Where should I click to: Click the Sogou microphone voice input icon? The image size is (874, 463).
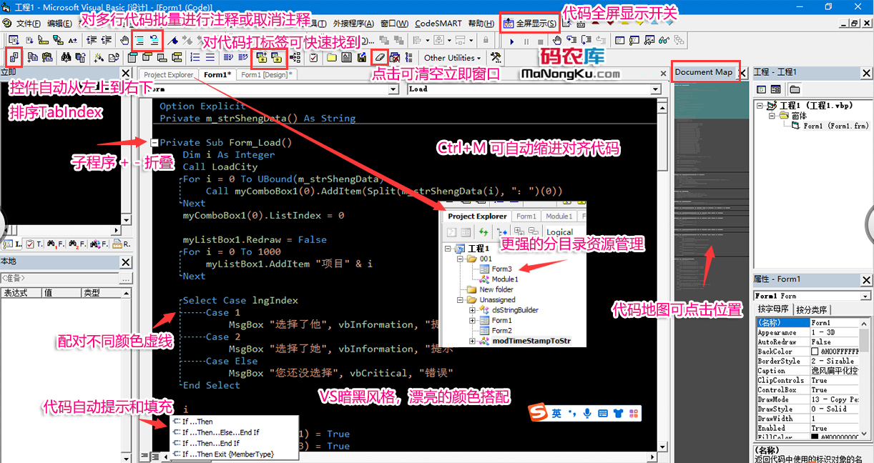(587, 413)
